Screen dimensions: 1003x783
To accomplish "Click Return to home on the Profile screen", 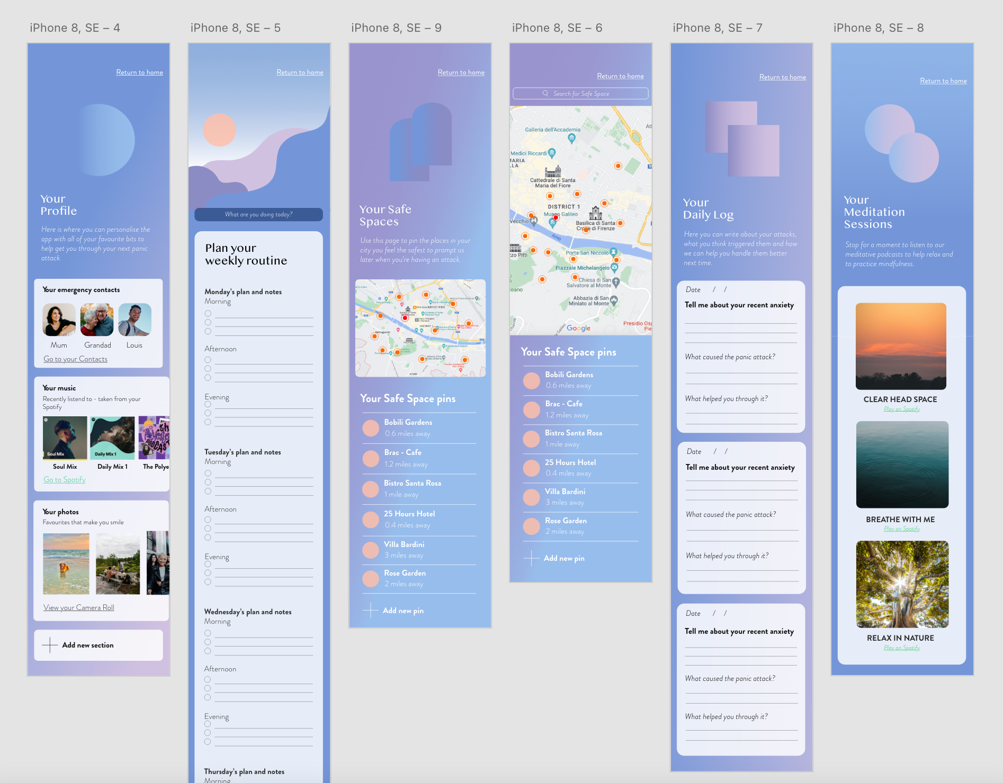I will pyautogui.click(x=140, y=72).
